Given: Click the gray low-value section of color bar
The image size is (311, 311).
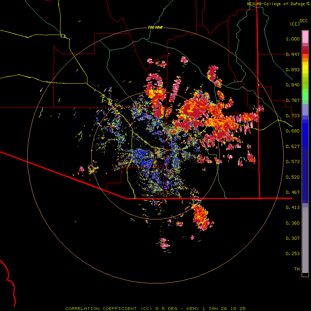Looking at the screenshot, I should 305,240.
